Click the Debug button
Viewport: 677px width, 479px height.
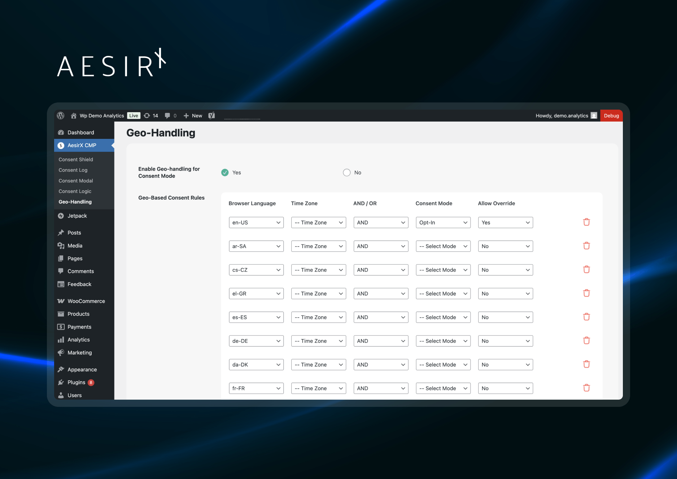pyautogui.click(x=611, y=115)
